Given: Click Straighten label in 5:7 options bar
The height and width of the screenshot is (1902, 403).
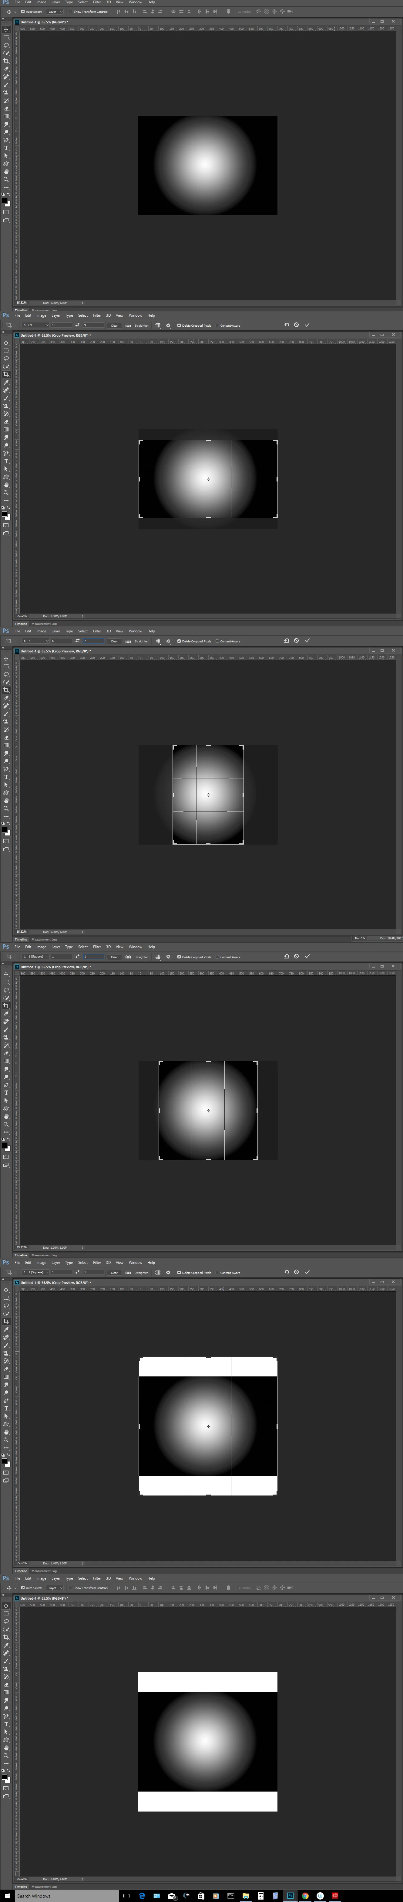Looking at the screenshot, I should click(x=141, y=641).
